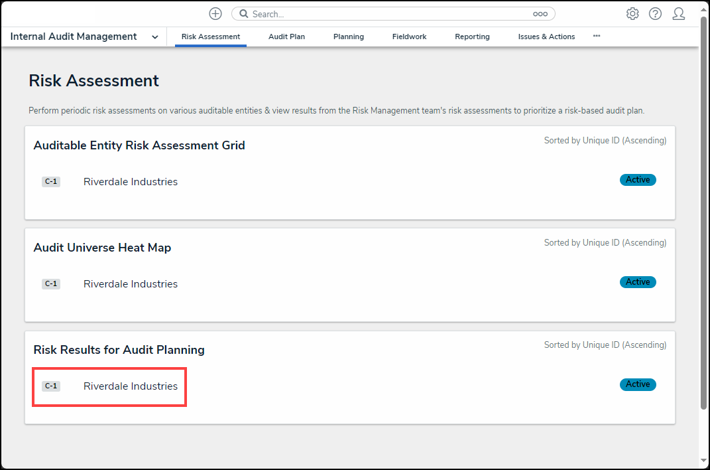Viewport: 710px width, 470px height.
Task: Open the user profile icon
Action: [x=678, y=14]
